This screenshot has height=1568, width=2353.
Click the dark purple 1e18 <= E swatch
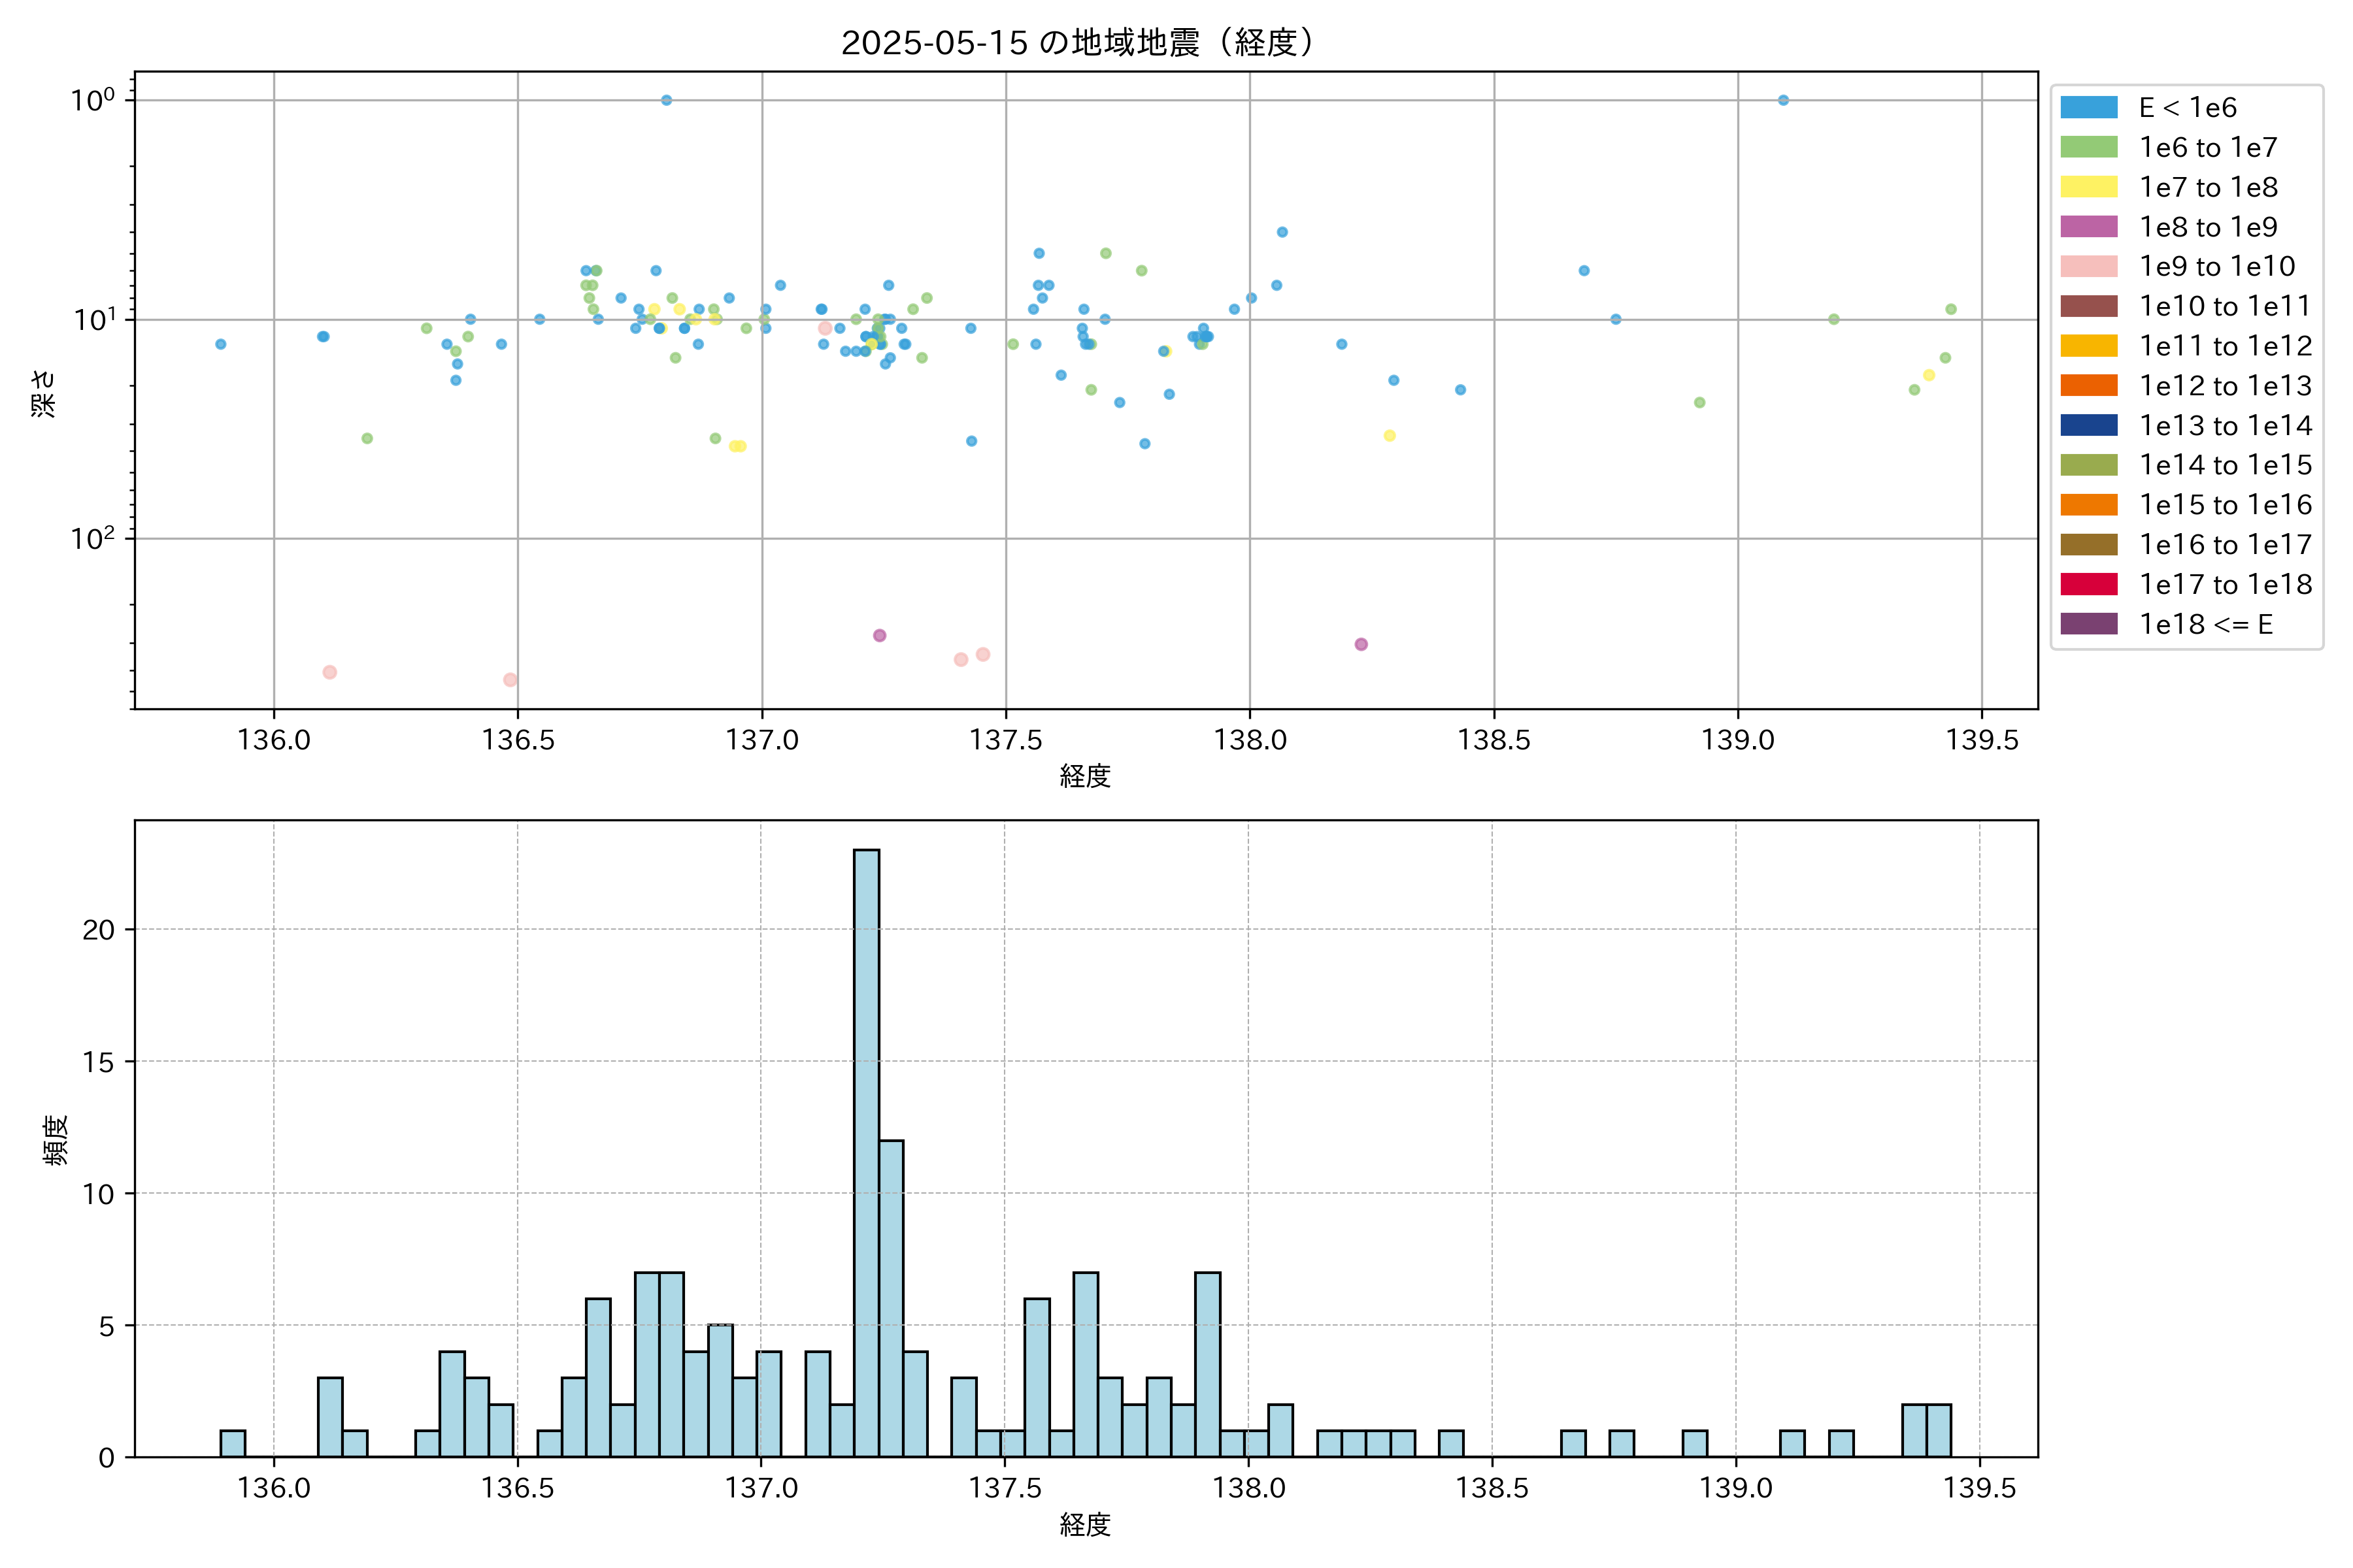click(x=2088, y=624)
